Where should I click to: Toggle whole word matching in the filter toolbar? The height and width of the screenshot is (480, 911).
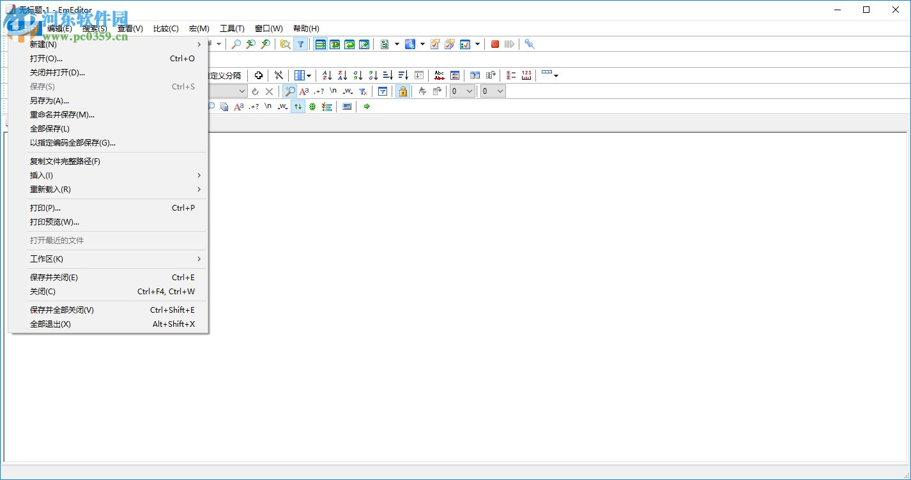tap(347, 91)
